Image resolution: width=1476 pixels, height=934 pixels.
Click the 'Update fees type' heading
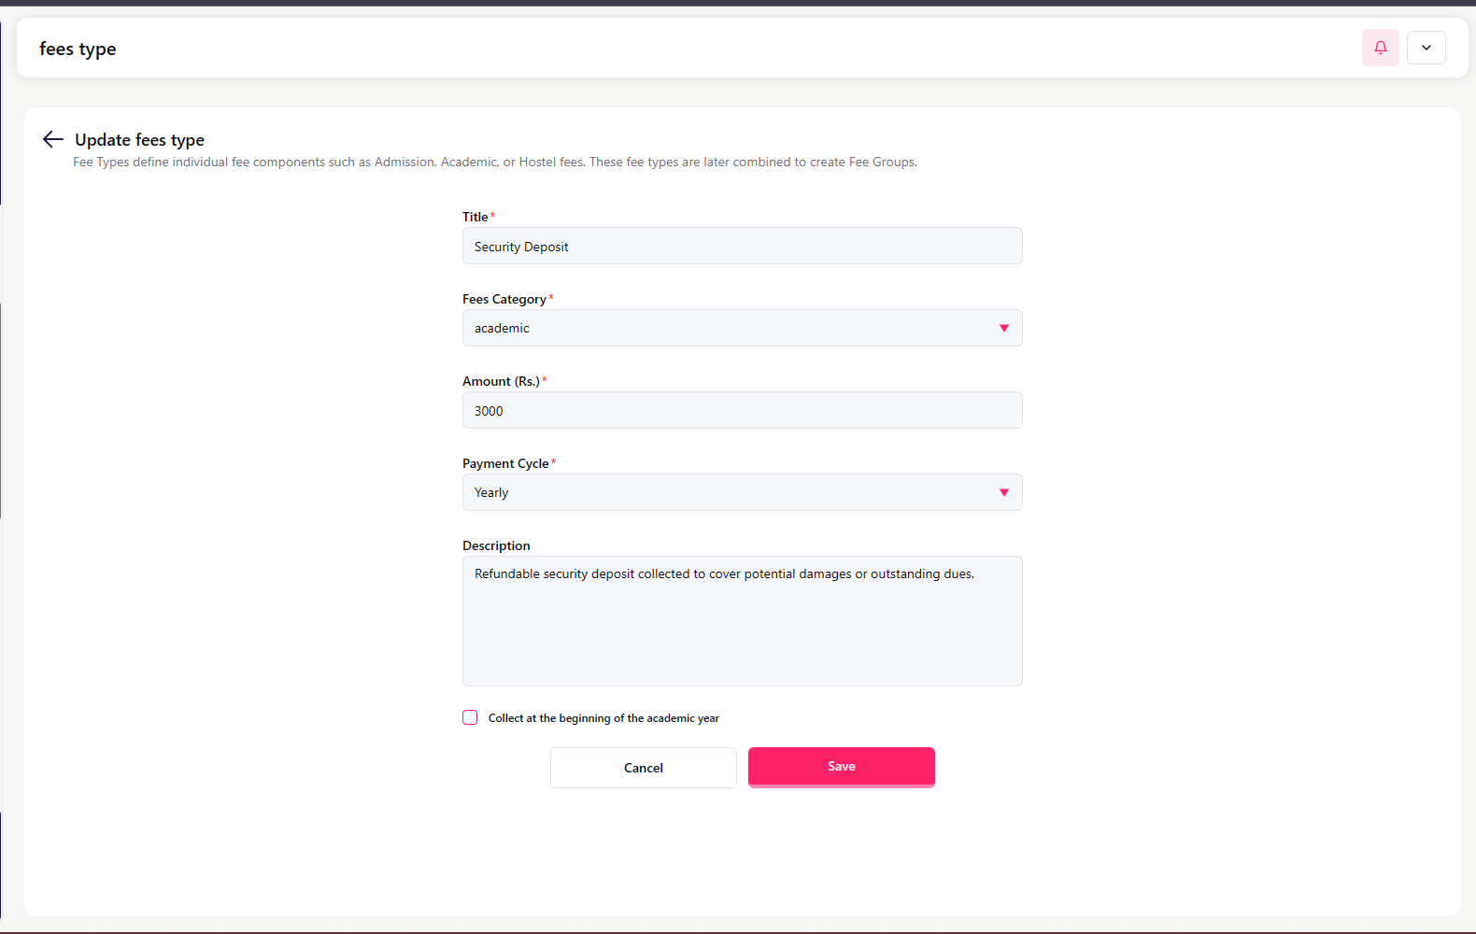coord(139,140)
